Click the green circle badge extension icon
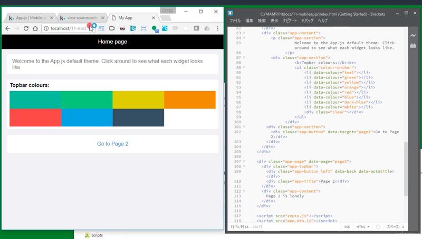This screenshot has height=239, width=422. [155, 28]
